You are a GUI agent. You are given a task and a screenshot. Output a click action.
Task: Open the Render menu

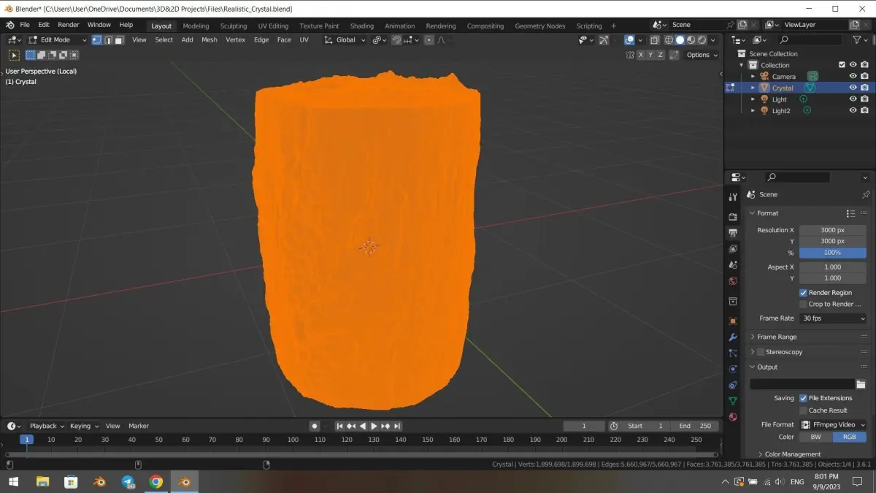[x=69, y=25]
